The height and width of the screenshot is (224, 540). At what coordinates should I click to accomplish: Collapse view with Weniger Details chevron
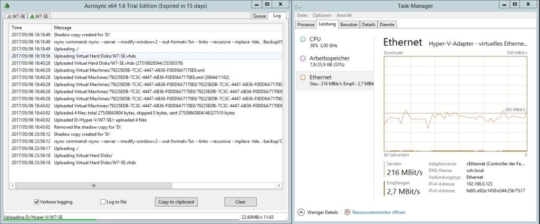(301, 212)
